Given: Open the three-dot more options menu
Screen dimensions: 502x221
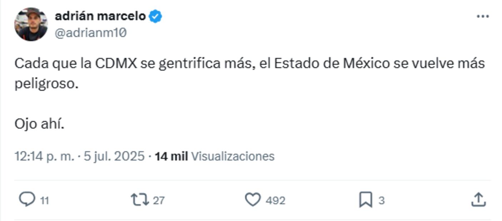Looking at the screenshot, I should tap(482, 16).
